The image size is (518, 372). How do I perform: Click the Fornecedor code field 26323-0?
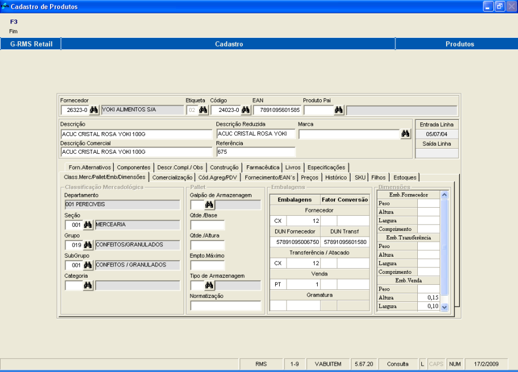75,110
